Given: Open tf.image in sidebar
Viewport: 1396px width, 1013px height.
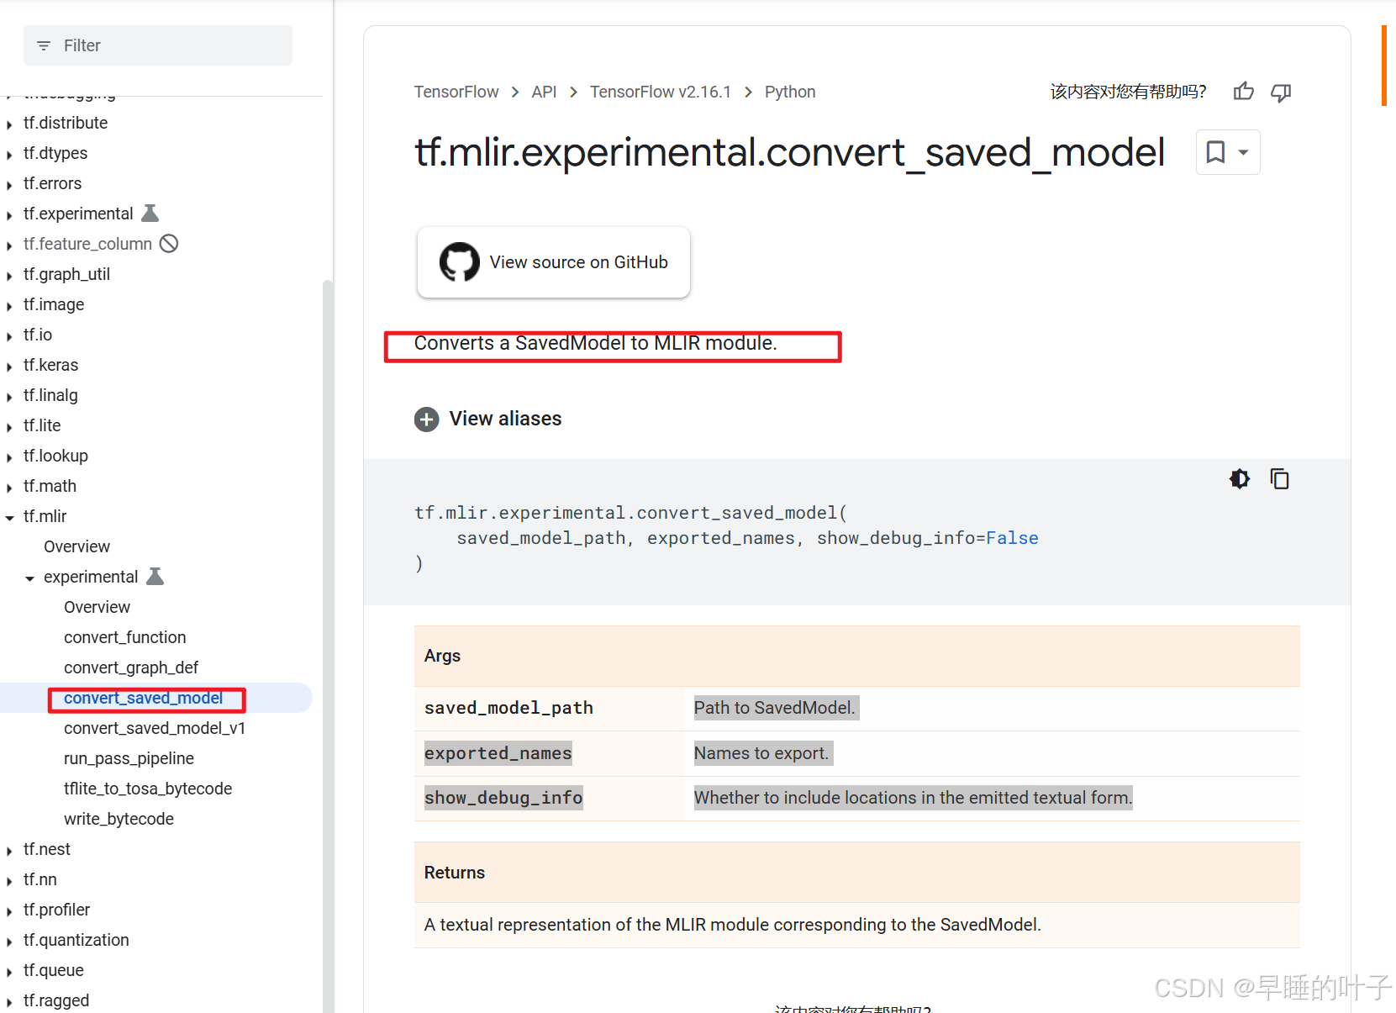Looking at the screenshot, I should 54,304.
